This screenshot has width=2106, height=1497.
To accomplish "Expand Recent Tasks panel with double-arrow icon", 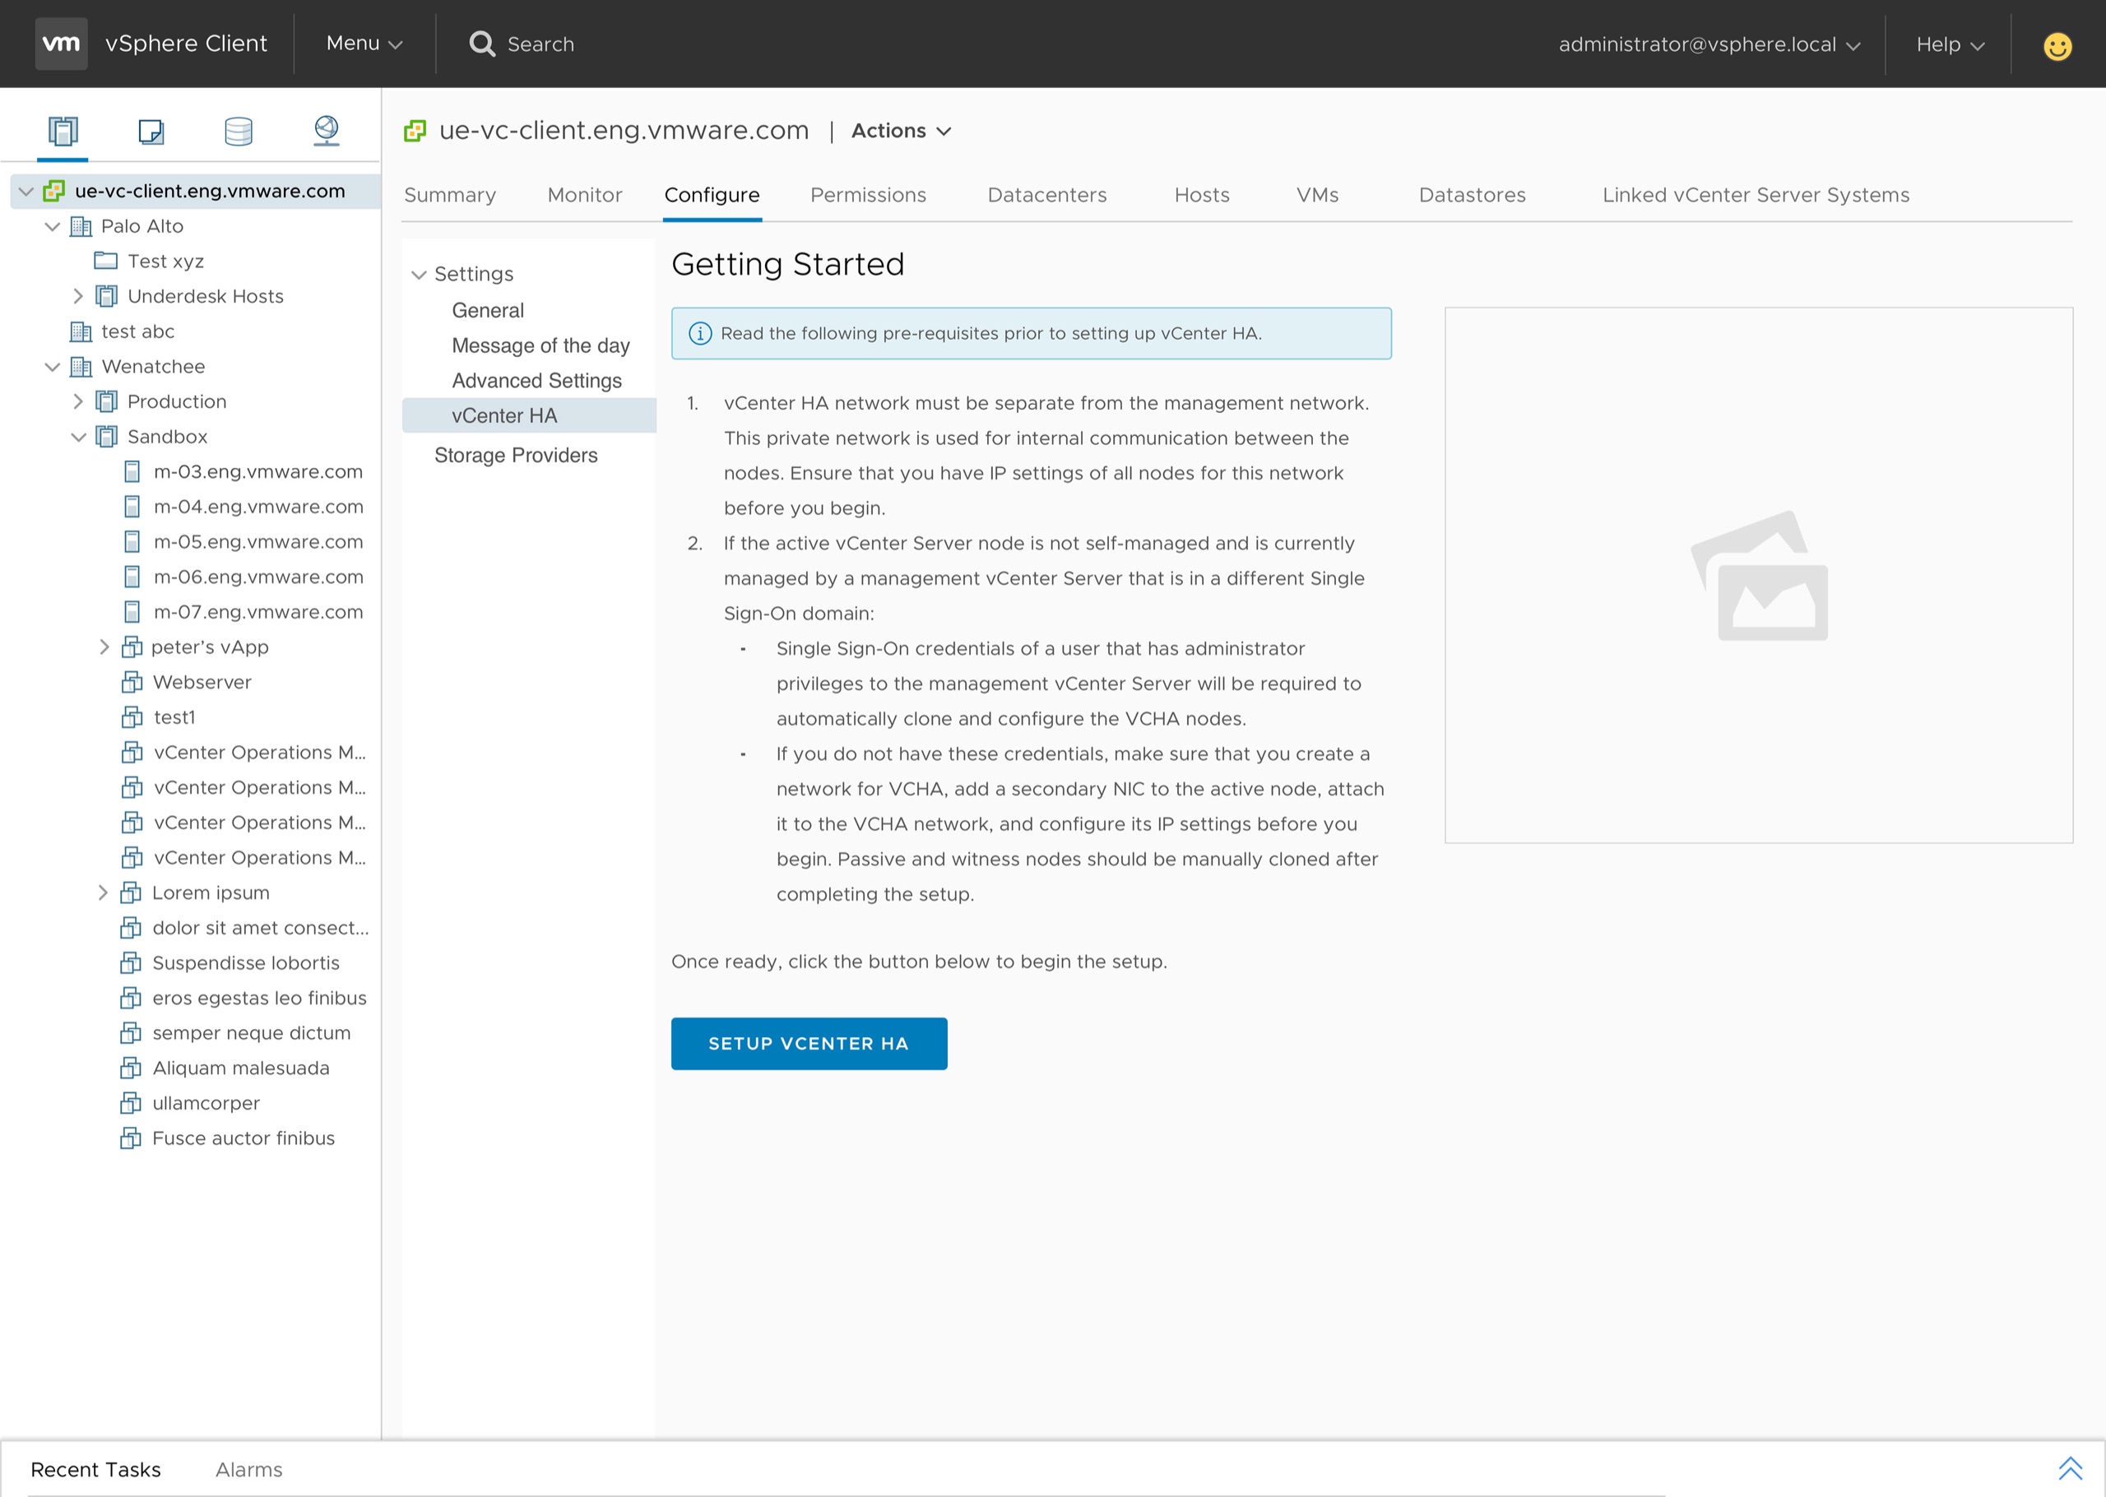I will 2070,1468.
